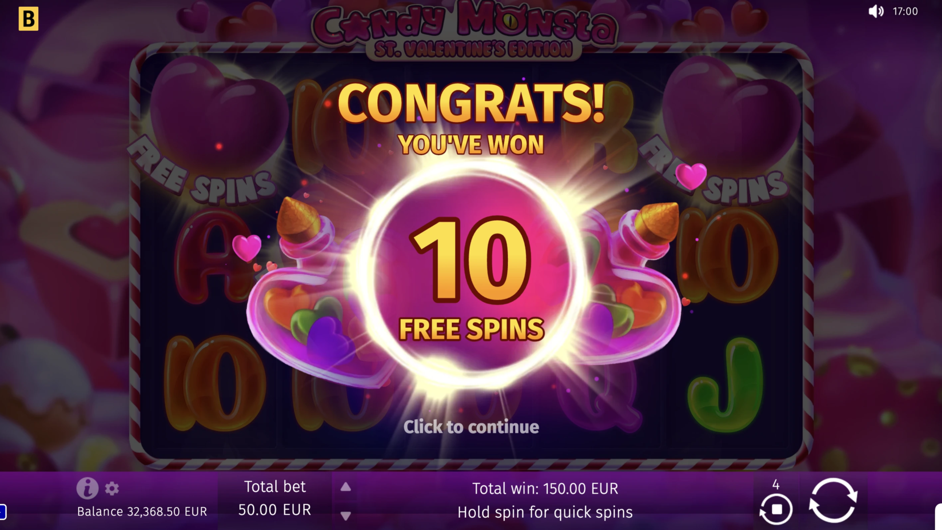Mute the game sound speaker icon

876,11
